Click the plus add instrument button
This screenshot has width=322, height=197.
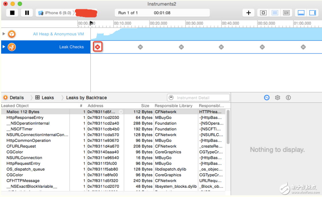click(x=249, y=13)
